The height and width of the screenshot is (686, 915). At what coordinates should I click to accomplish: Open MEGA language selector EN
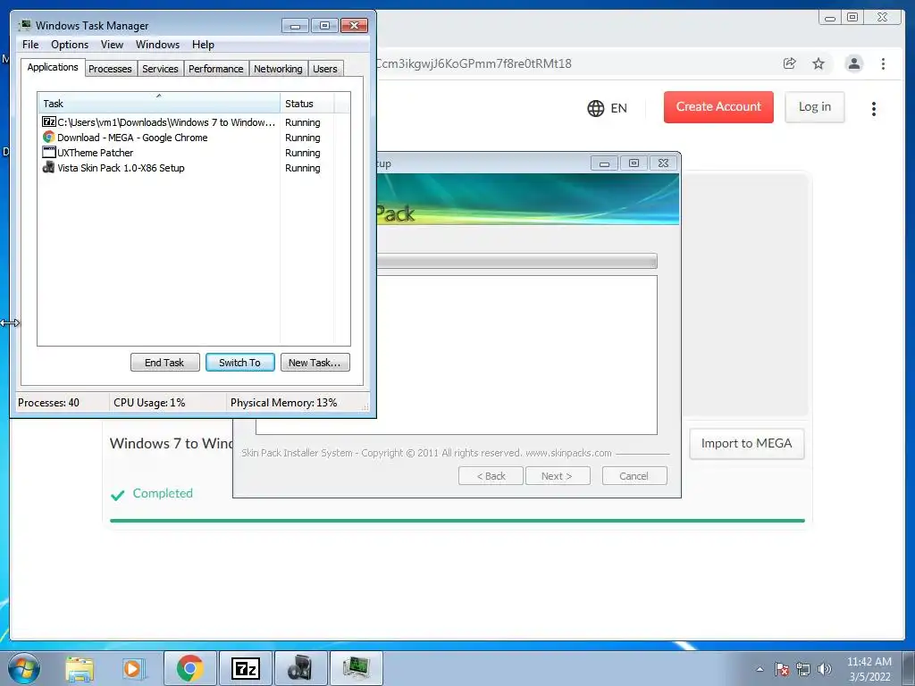click(x=607, y=108)
